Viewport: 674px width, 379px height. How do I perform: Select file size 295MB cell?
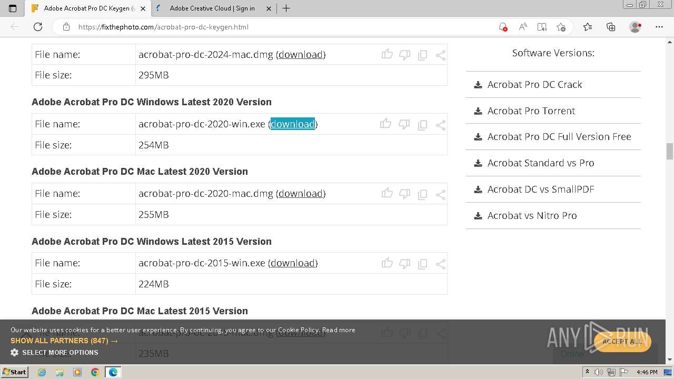coord(291,75)
